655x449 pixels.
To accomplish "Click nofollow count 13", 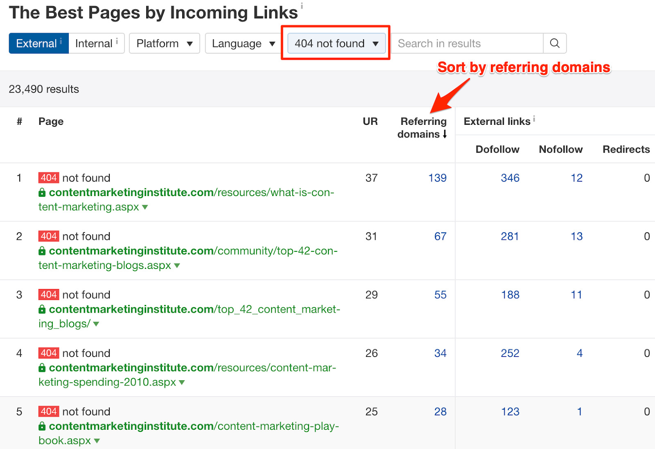I will coord(577,237).
